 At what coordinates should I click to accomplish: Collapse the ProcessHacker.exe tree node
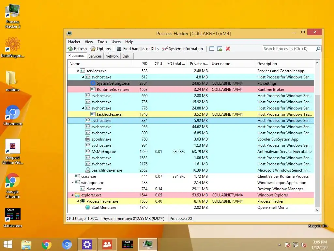point(78,201)
